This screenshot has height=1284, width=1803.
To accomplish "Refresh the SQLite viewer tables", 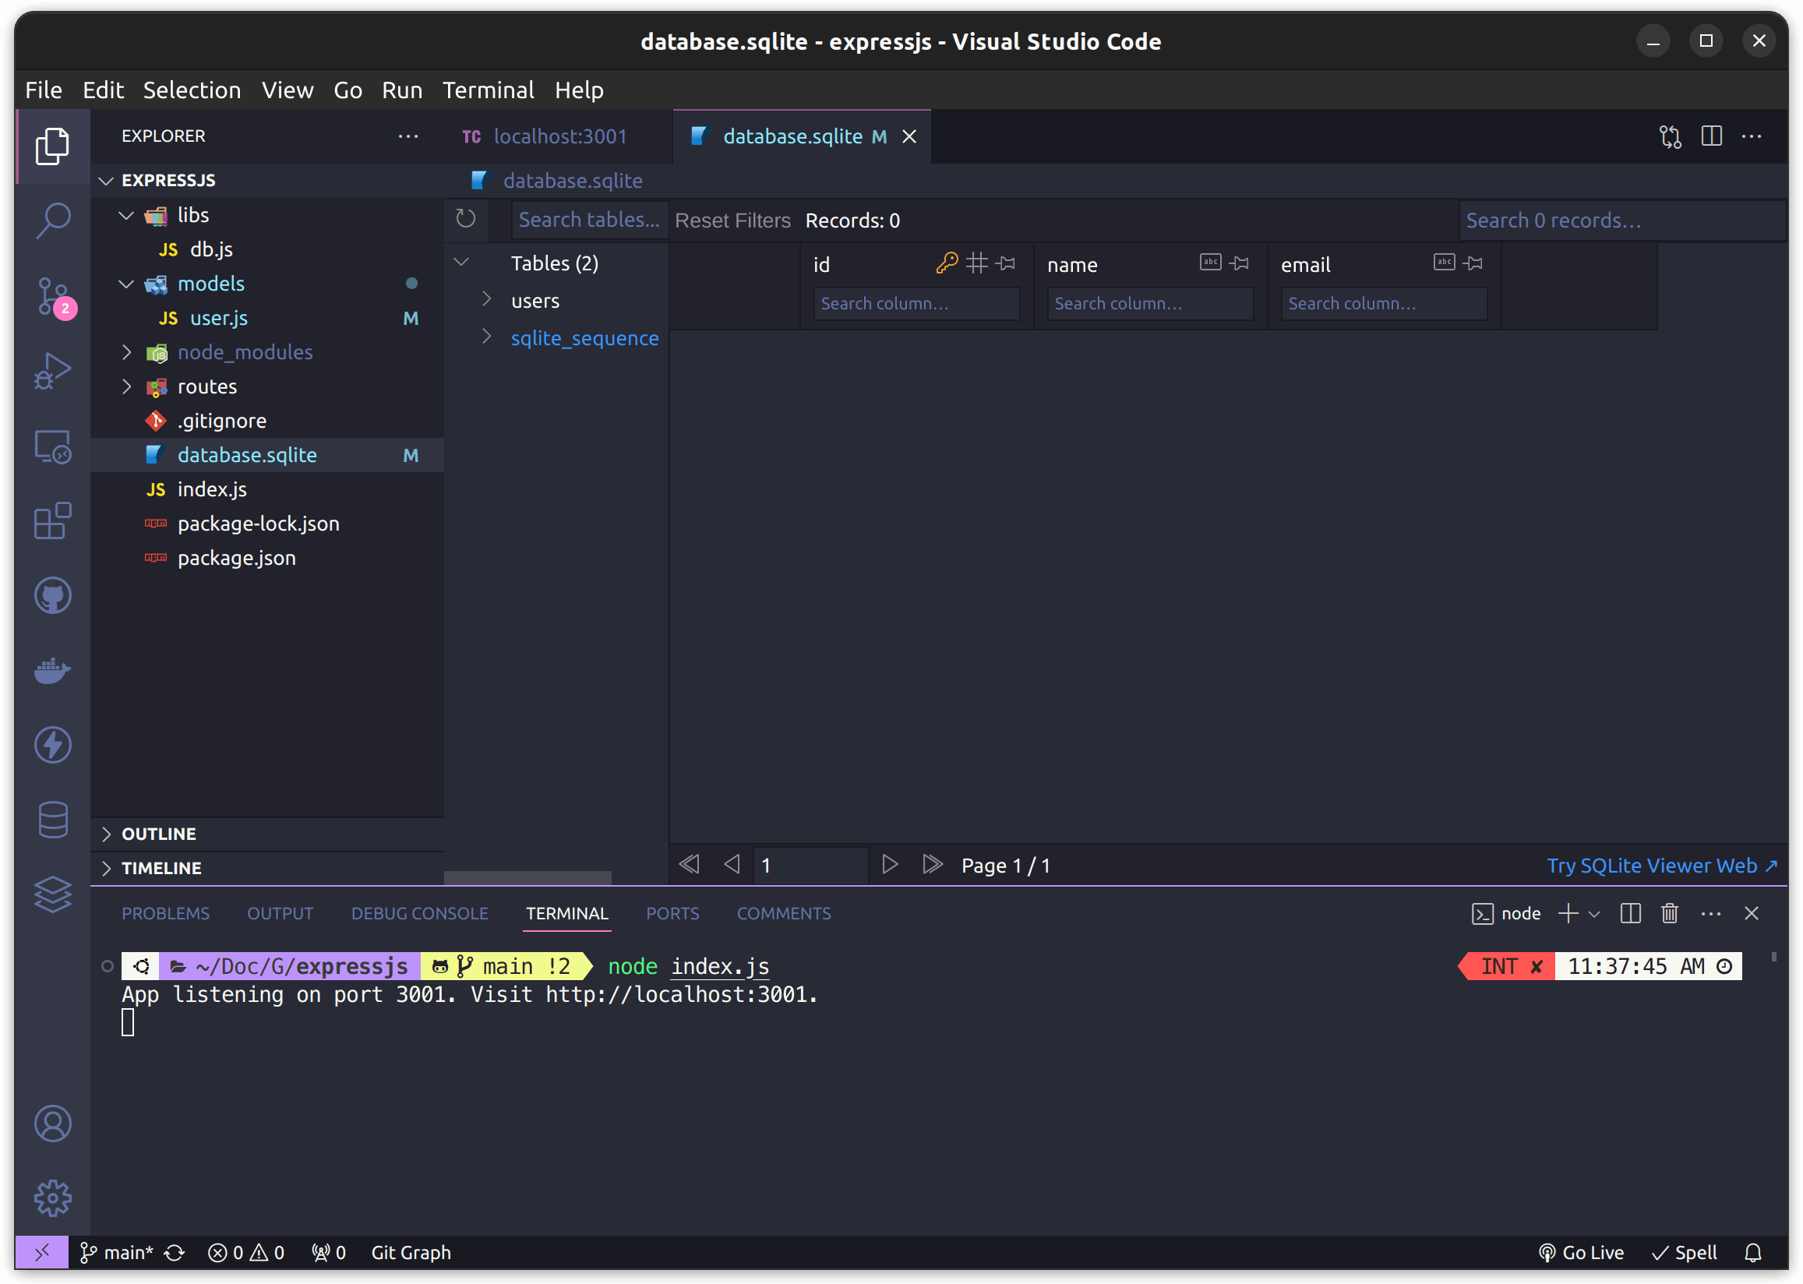I will (466, 219).
